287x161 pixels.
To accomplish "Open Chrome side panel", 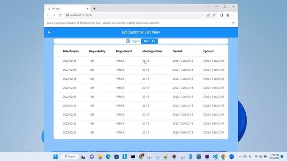I will coord(222,15).
